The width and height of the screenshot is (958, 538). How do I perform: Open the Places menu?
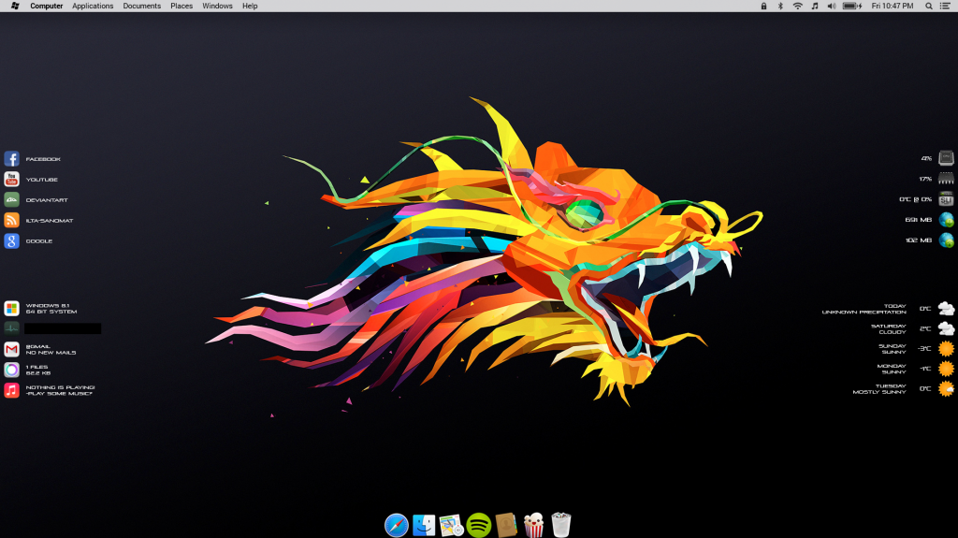coord(181,6)
